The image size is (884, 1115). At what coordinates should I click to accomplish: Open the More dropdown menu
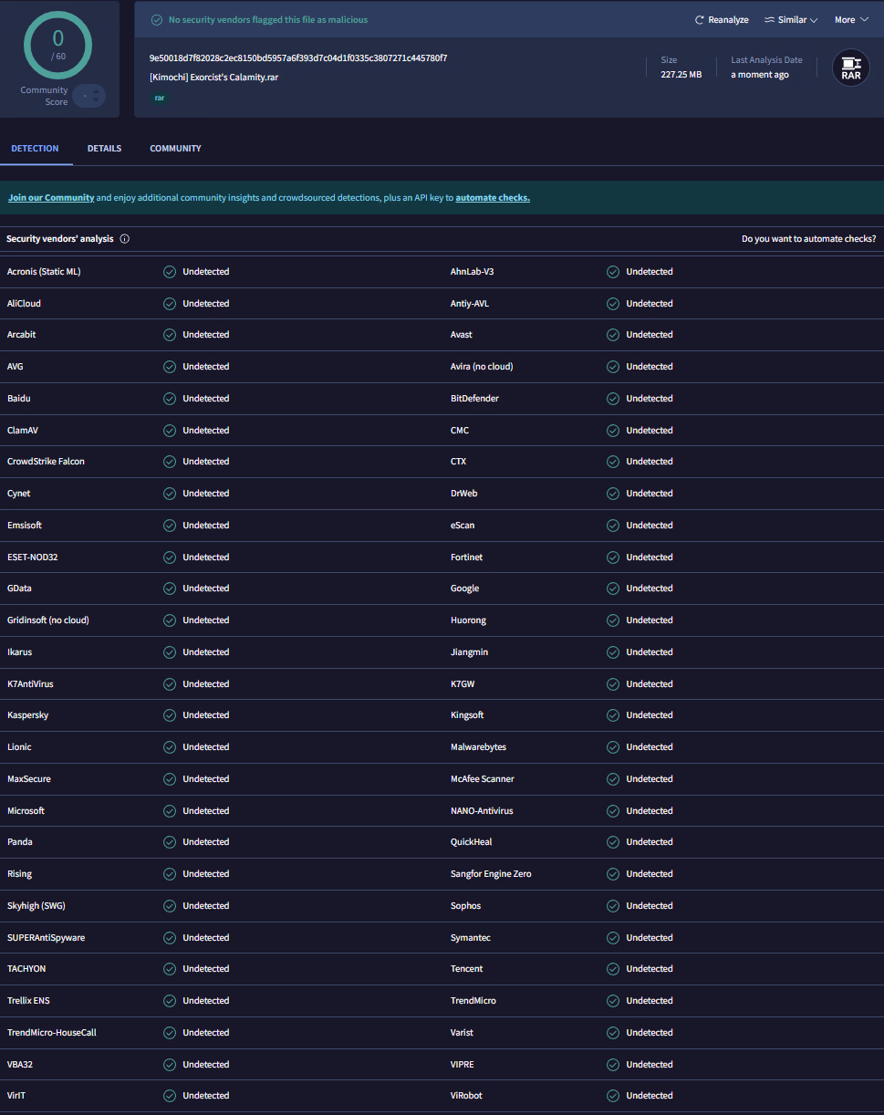pyautogui.click(x=850, y=20)
